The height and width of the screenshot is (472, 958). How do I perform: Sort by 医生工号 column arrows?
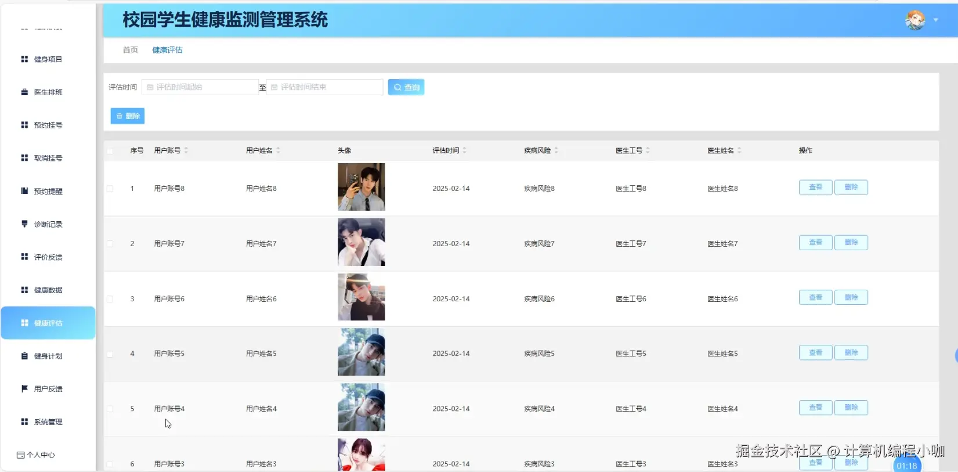pyautogui.click(x=648, y=150)
